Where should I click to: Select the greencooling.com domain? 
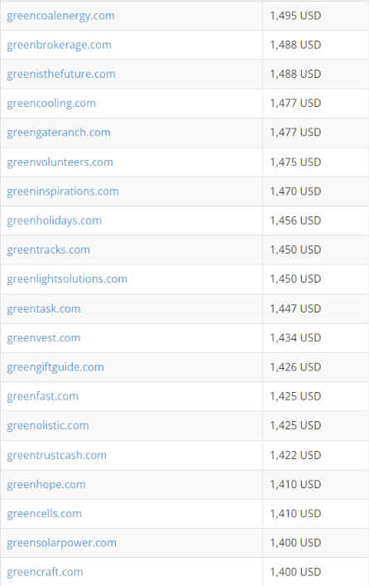pyautogui.click(x=51, y=104)
